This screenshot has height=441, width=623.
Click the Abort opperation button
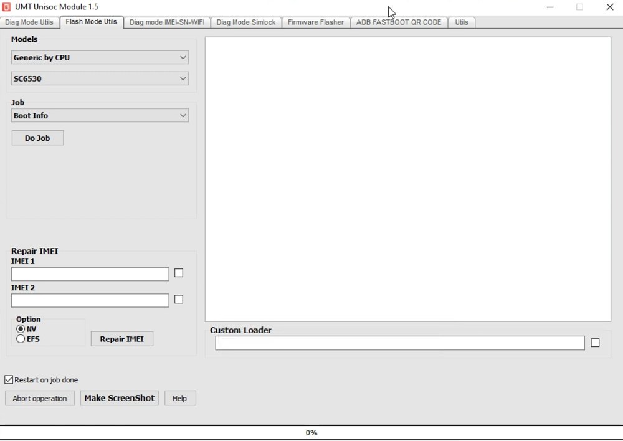click(40, 399)
